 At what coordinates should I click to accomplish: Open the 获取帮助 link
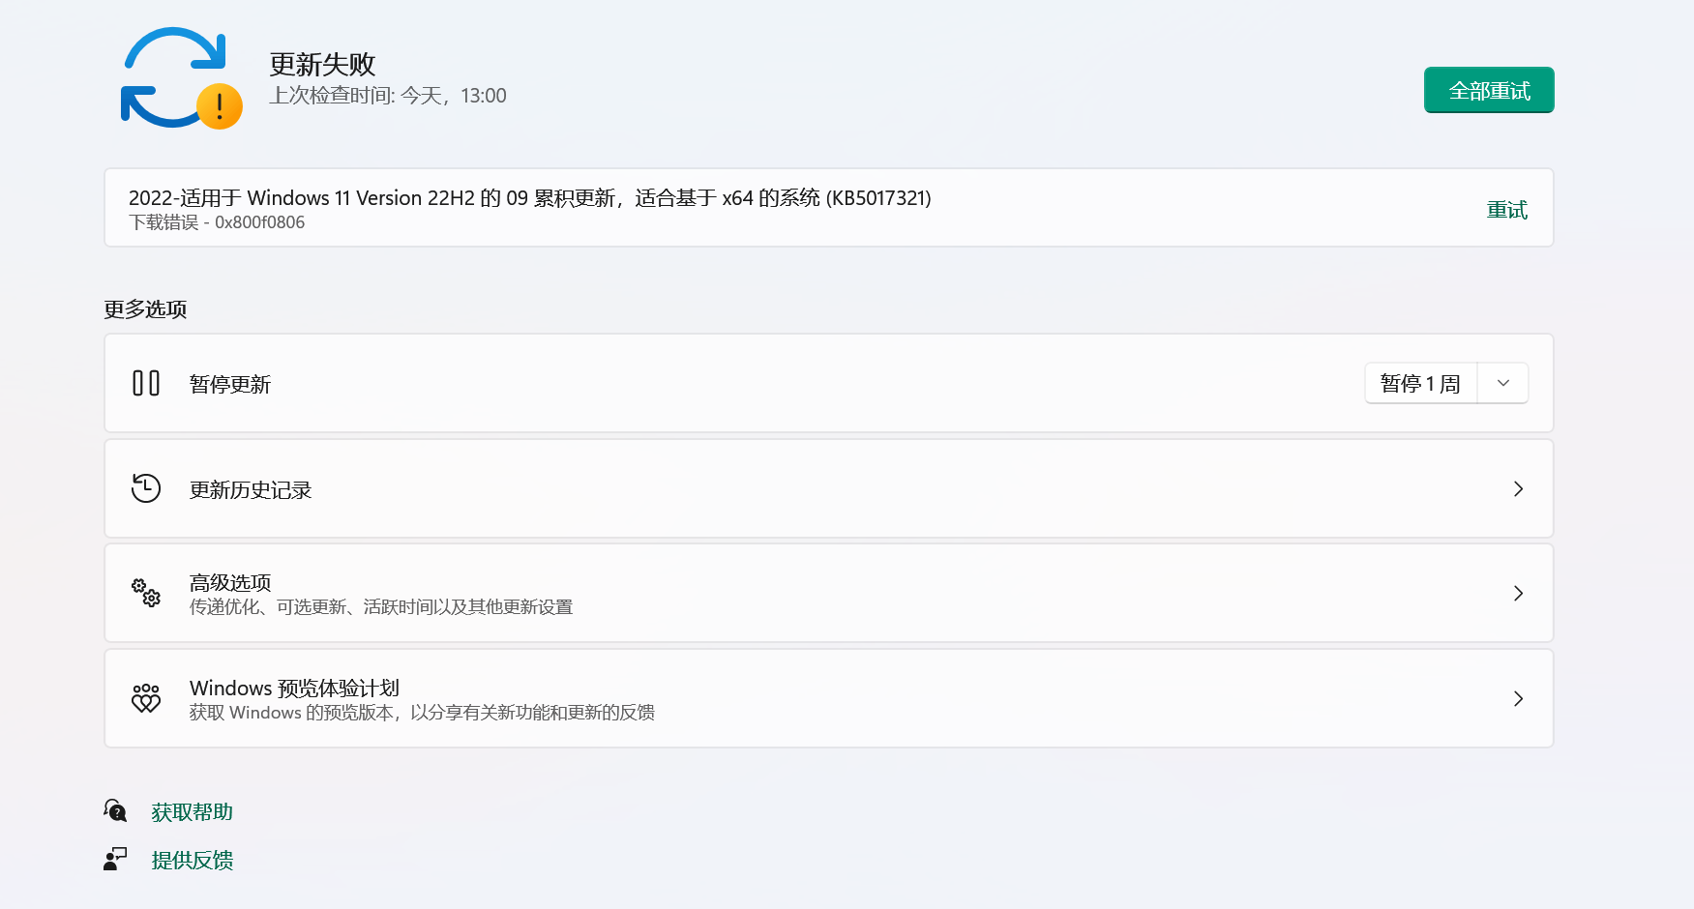(x=193, y=812)
